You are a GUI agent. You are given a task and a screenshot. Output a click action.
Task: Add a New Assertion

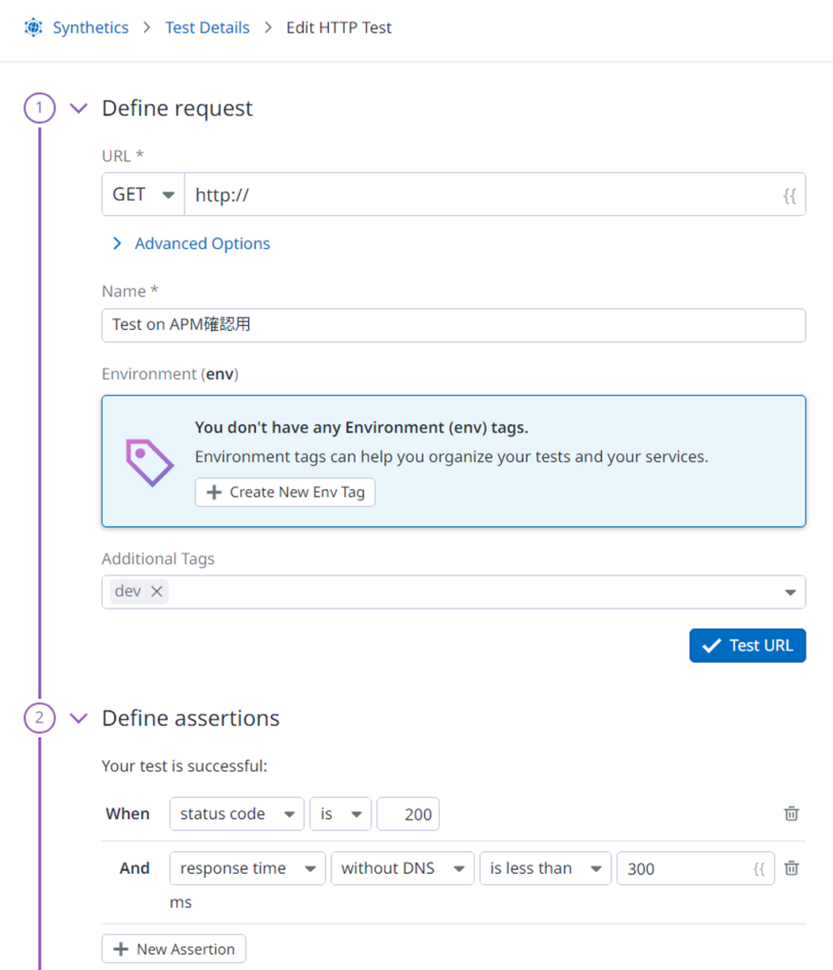click(x=174, y=949)
